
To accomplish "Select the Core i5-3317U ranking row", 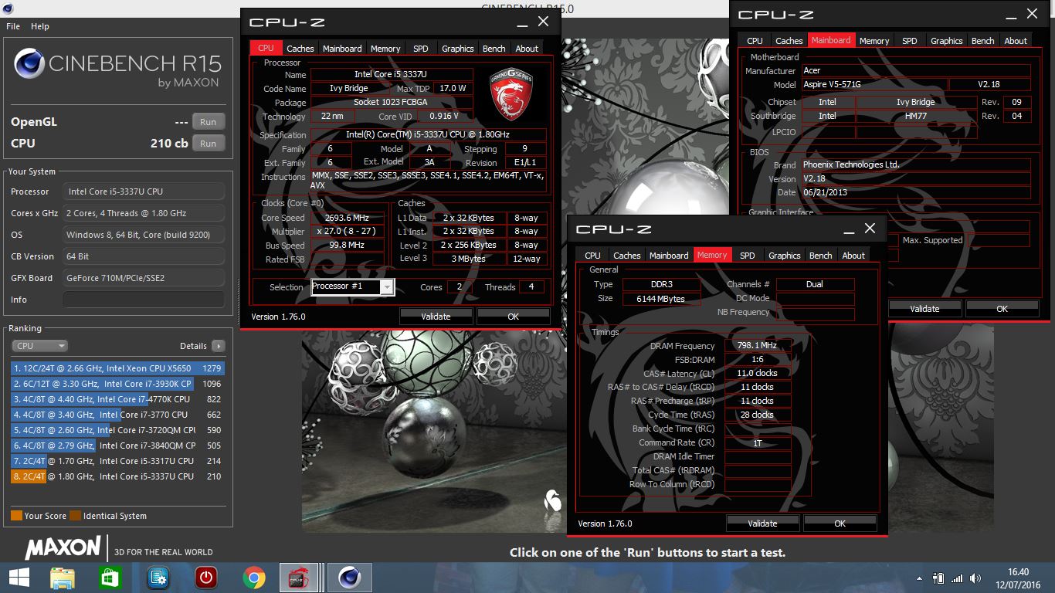I will click(x=117, y=461).
